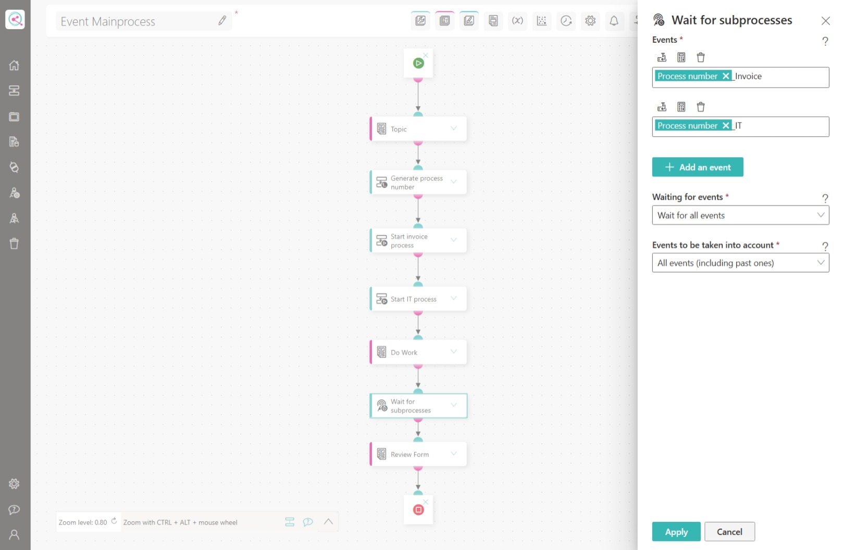Expand the Start IT process node chevron
The height and width of the screenshot is (550, 844).
coord(454,298)
